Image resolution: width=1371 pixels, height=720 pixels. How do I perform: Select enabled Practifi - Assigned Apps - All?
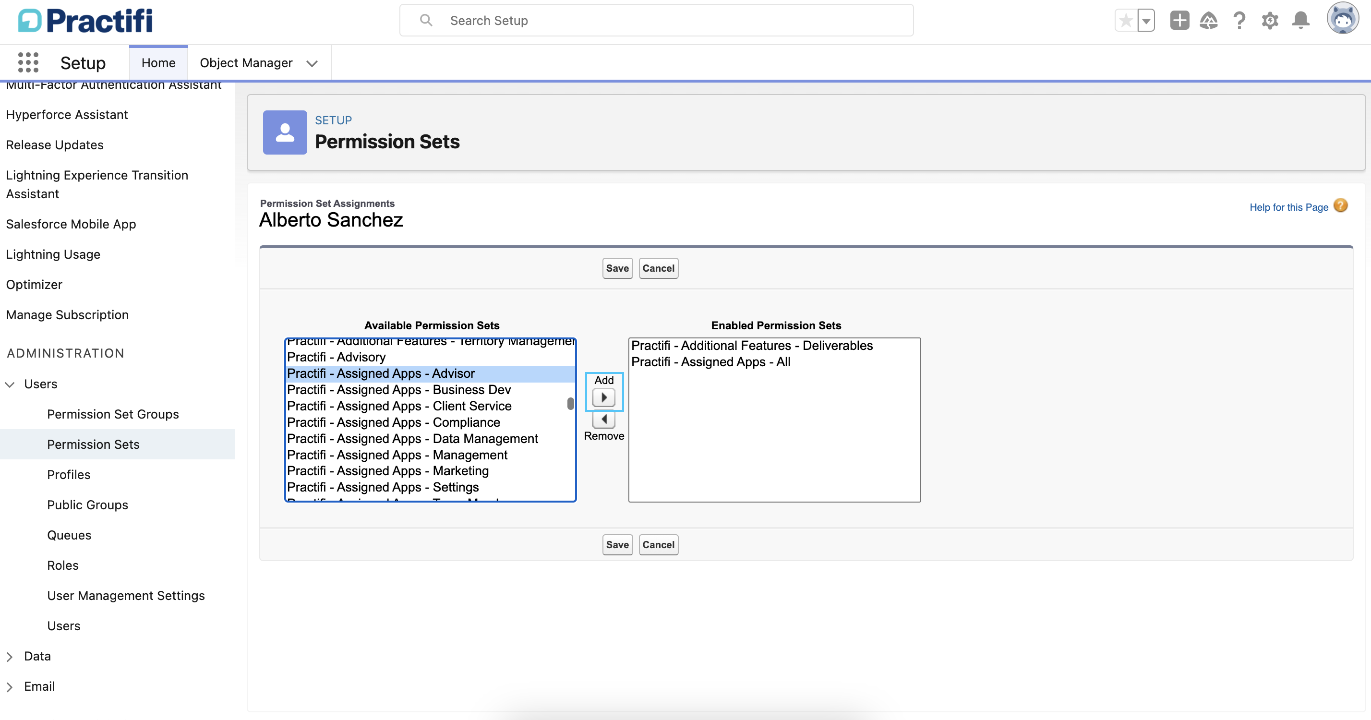click(x=774, y=362)
